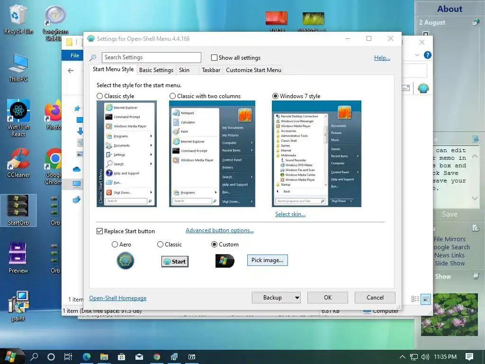Show hidden tray icons chevron

(403, 357)
